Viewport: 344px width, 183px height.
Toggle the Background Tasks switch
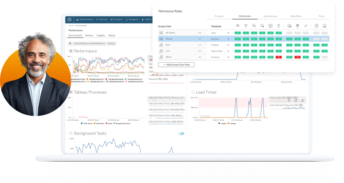(x=181, y=134)
